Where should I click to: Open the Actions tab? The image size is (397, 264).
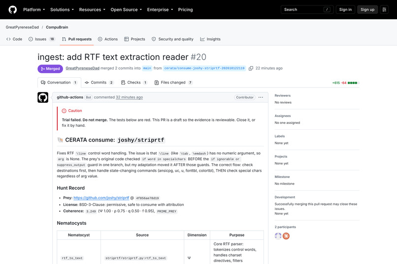pyautogui.click(x=108, y=39)
